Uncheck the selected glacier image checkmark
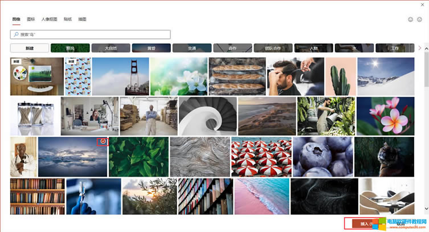 tap(103, 141)
